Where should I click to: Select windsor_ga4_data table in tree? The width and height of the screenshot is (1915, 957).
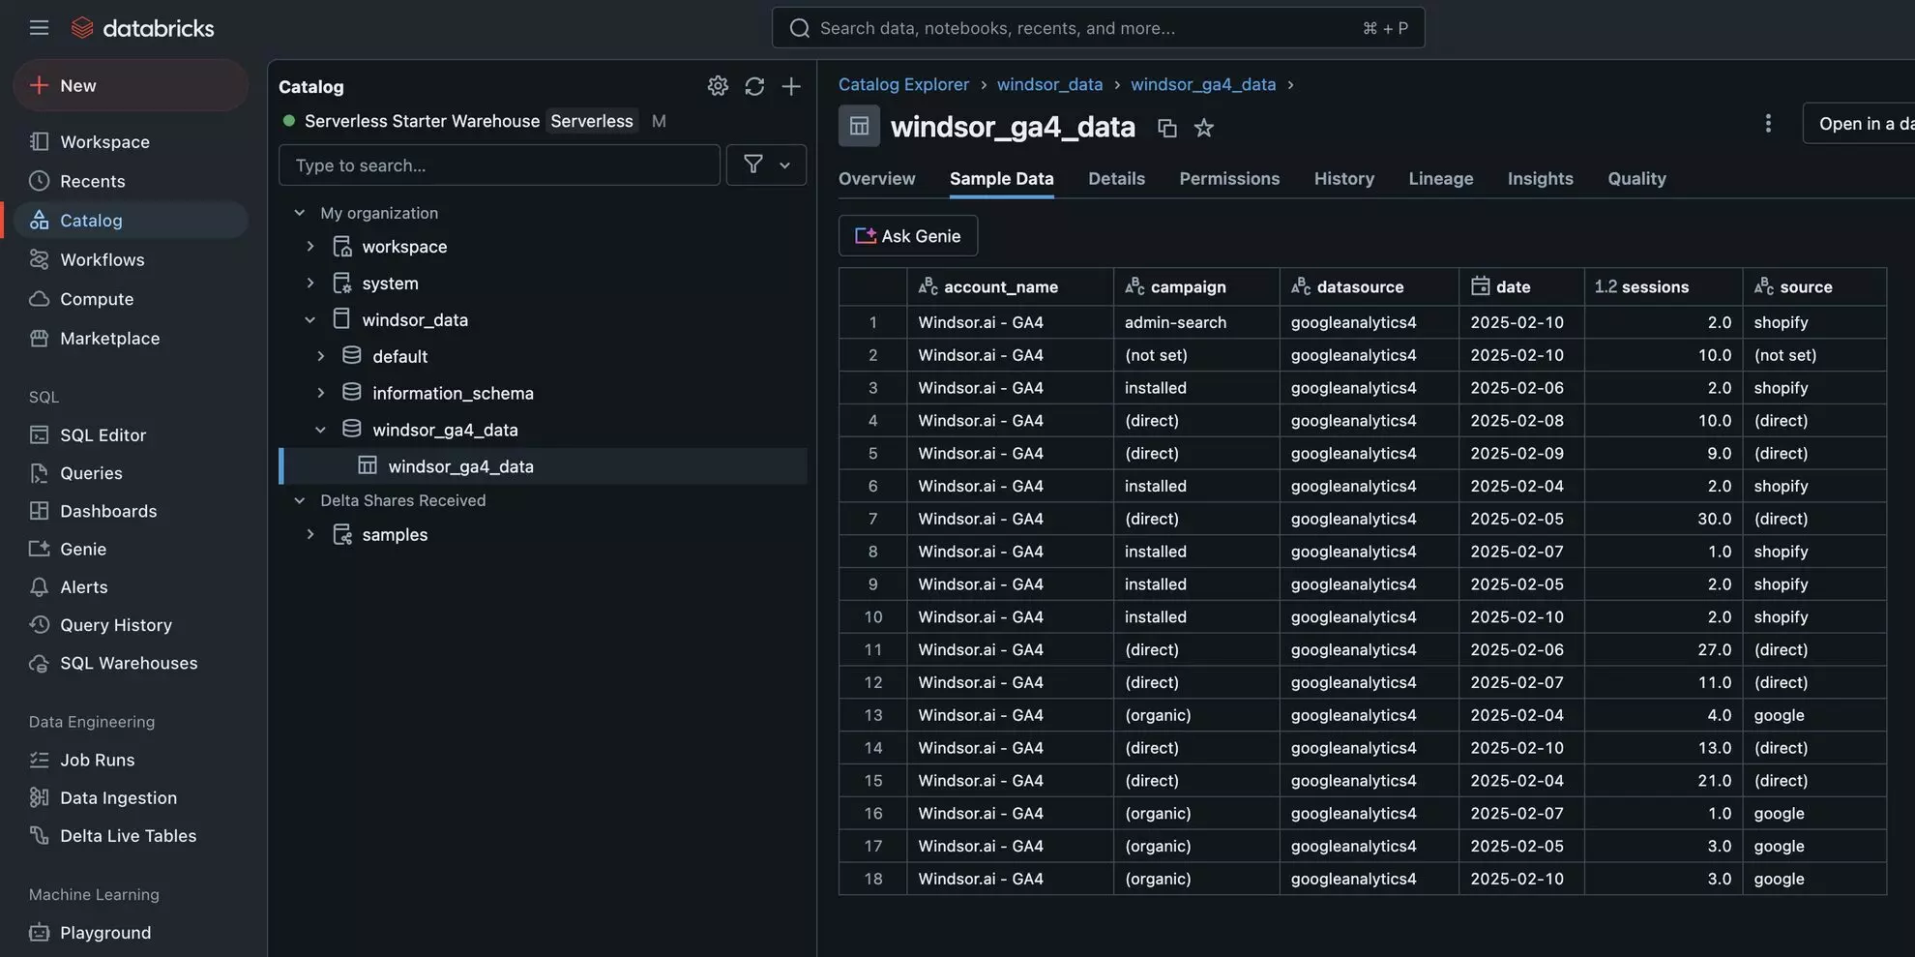pyautogui.click(x=544, y=466)
